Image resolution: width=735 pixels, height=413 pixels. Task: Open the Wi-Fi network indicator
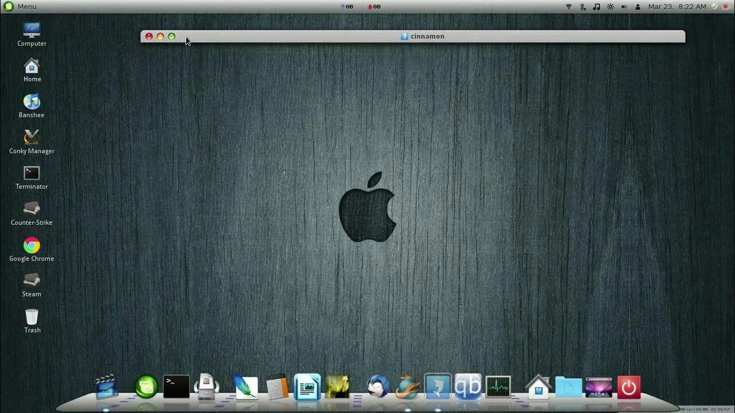coord(569,7)
